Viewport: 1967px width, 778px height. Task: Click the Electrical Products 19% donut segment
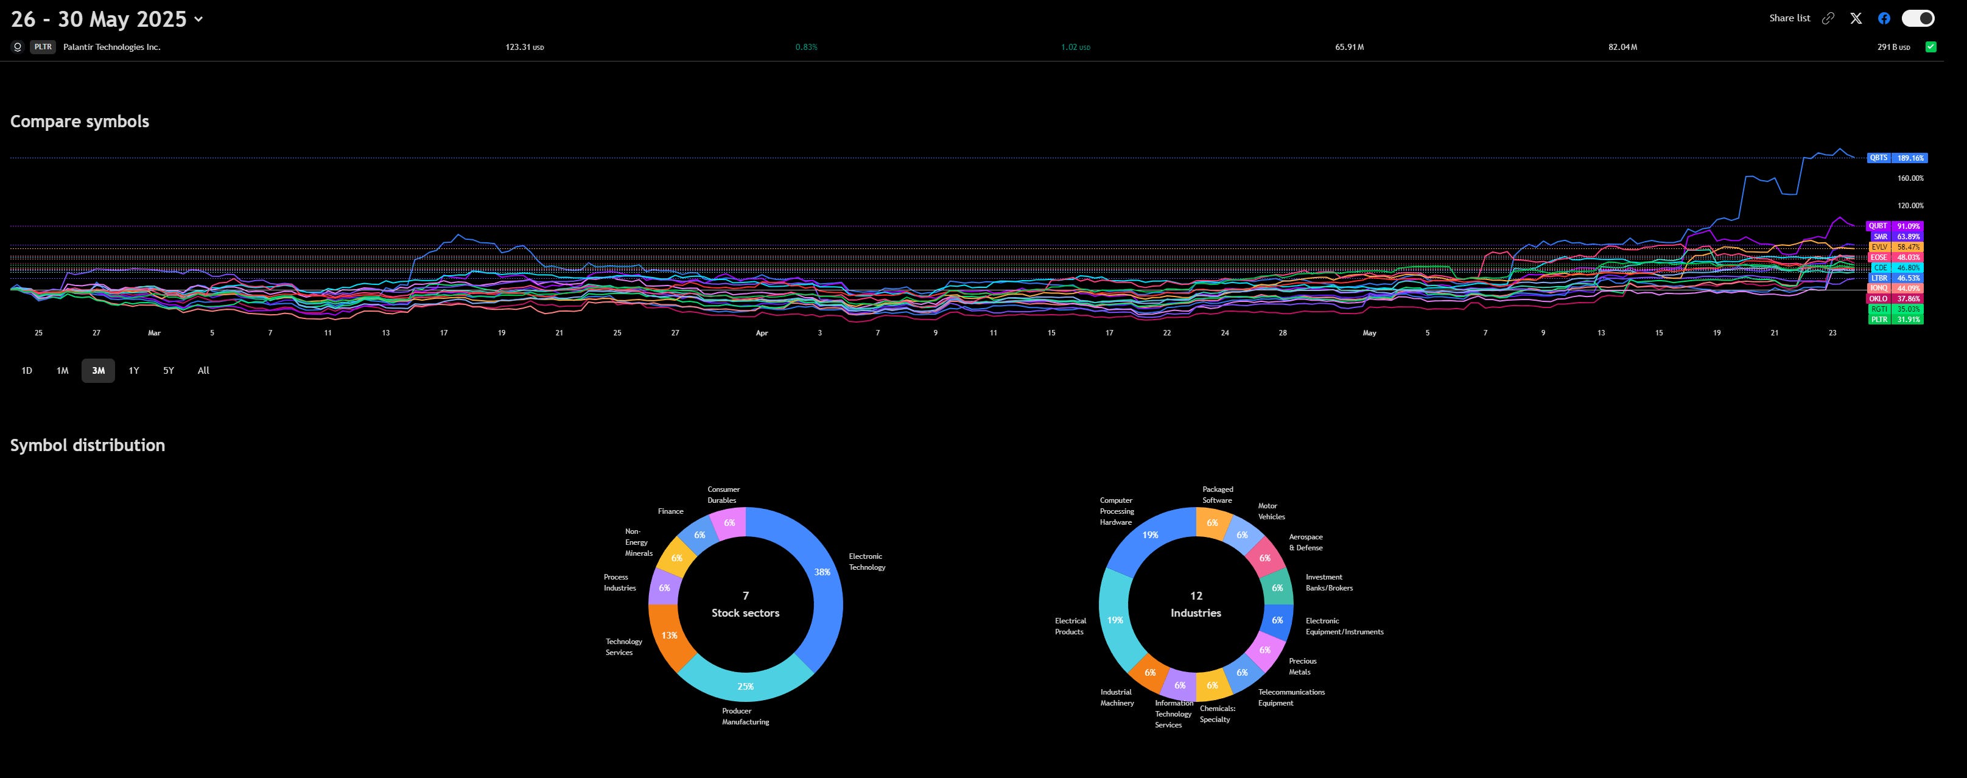(x=1114, y=620)
